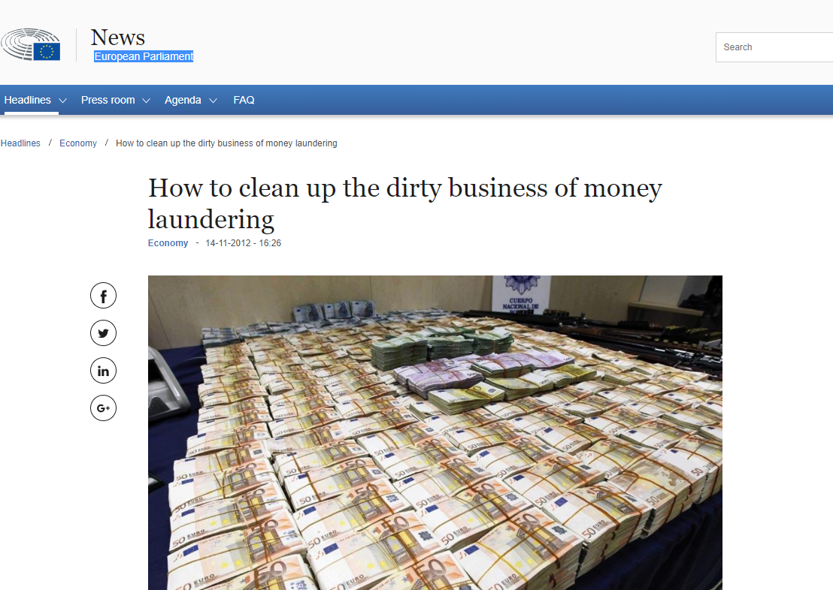
Task: Click the Headlines breadcrumb link
Action: (x=20, y=143)
